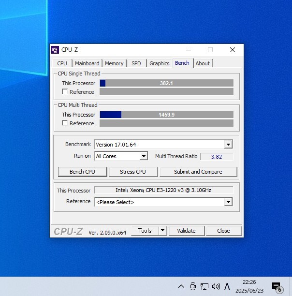Close the CPU-Z window with X

[x=233, y=50]
